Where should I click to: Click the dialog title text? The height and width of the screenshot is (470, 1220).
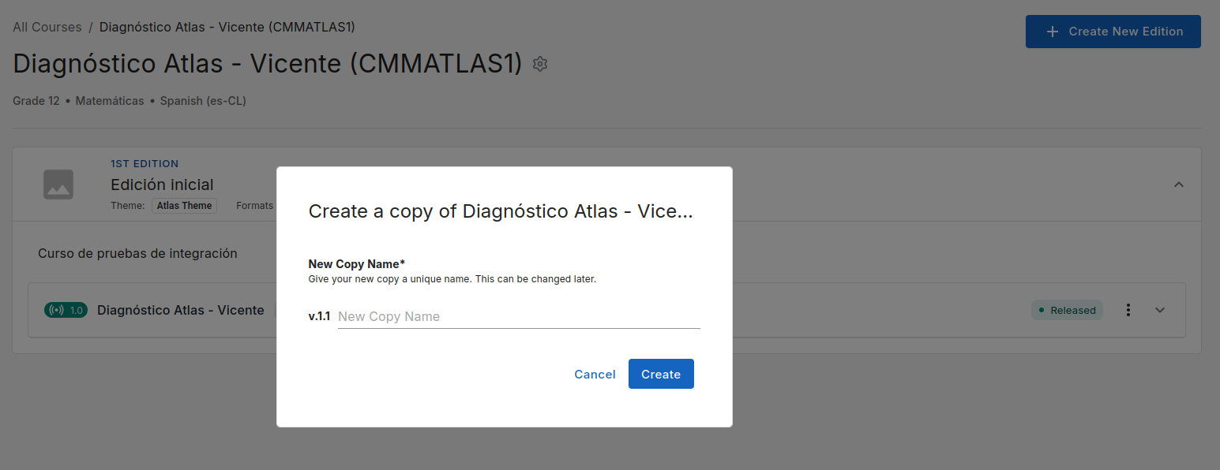point(501,211)
